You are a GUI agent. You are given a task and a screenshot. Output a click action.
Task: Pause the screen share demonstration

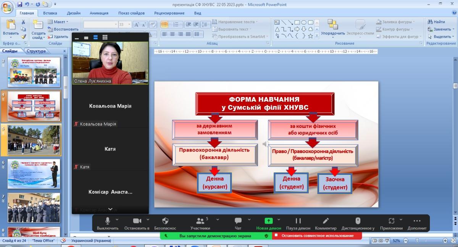[298, 221]
